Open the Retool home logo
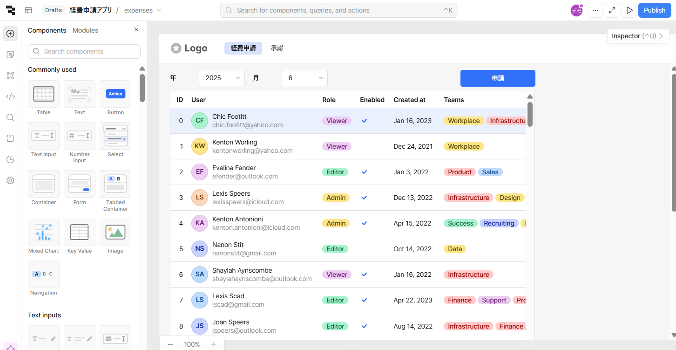The image size is (676, 350). [10, 10]
